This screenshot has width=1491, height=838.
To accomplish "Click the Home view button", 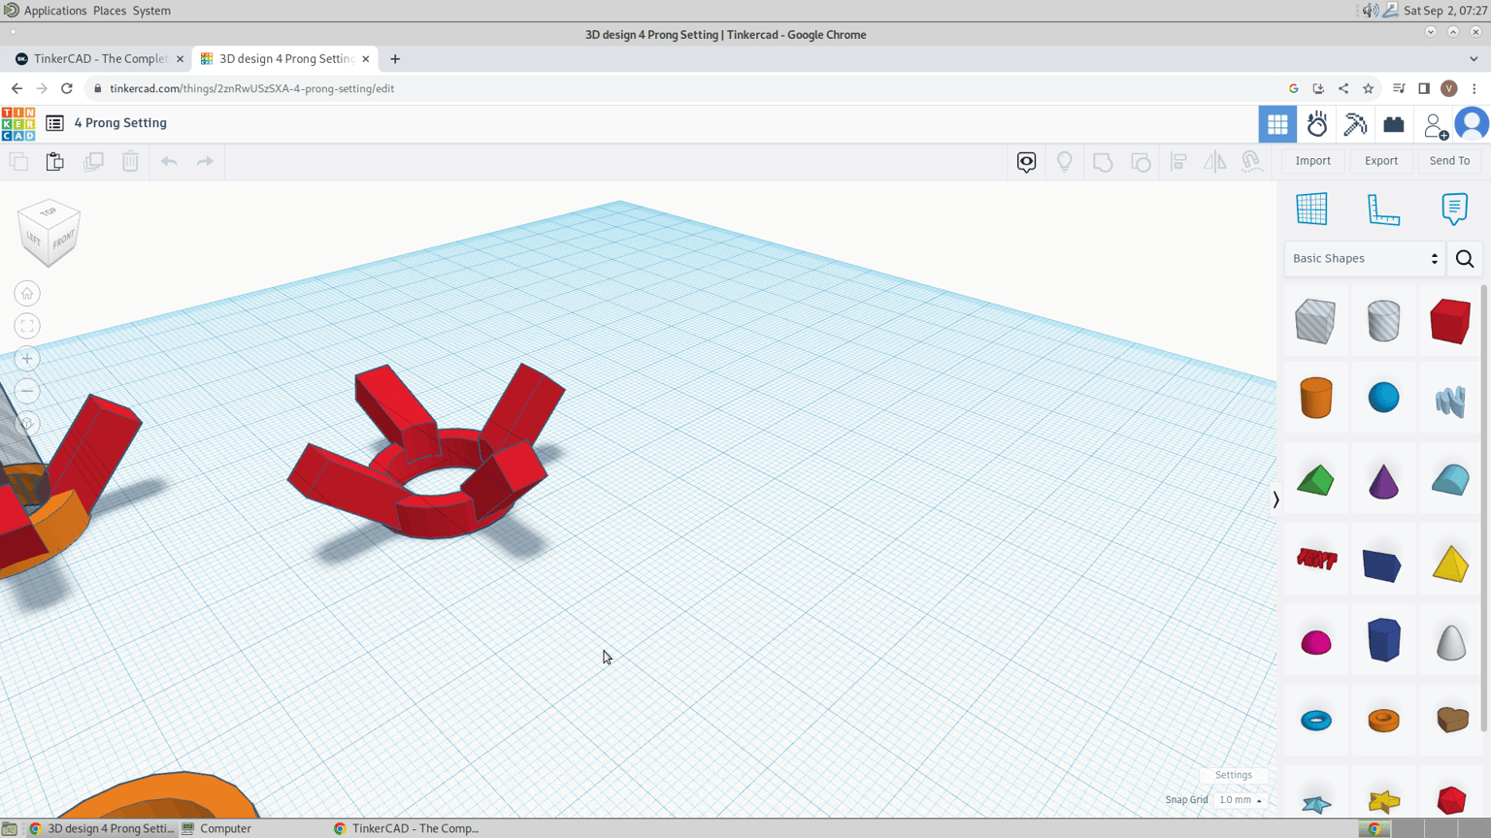I will tap(27, 294).
